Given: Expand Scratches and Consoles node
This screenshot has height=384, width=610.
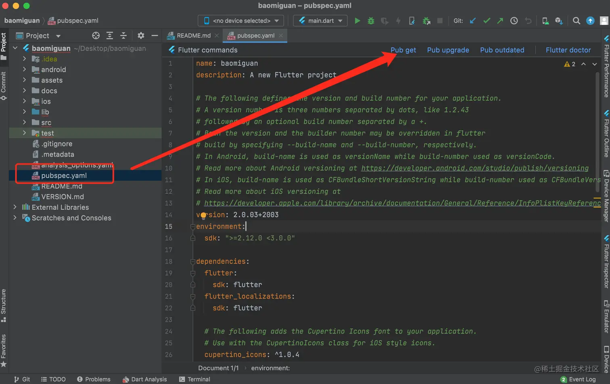Looking at the screenshot, I should click(15, 217).
